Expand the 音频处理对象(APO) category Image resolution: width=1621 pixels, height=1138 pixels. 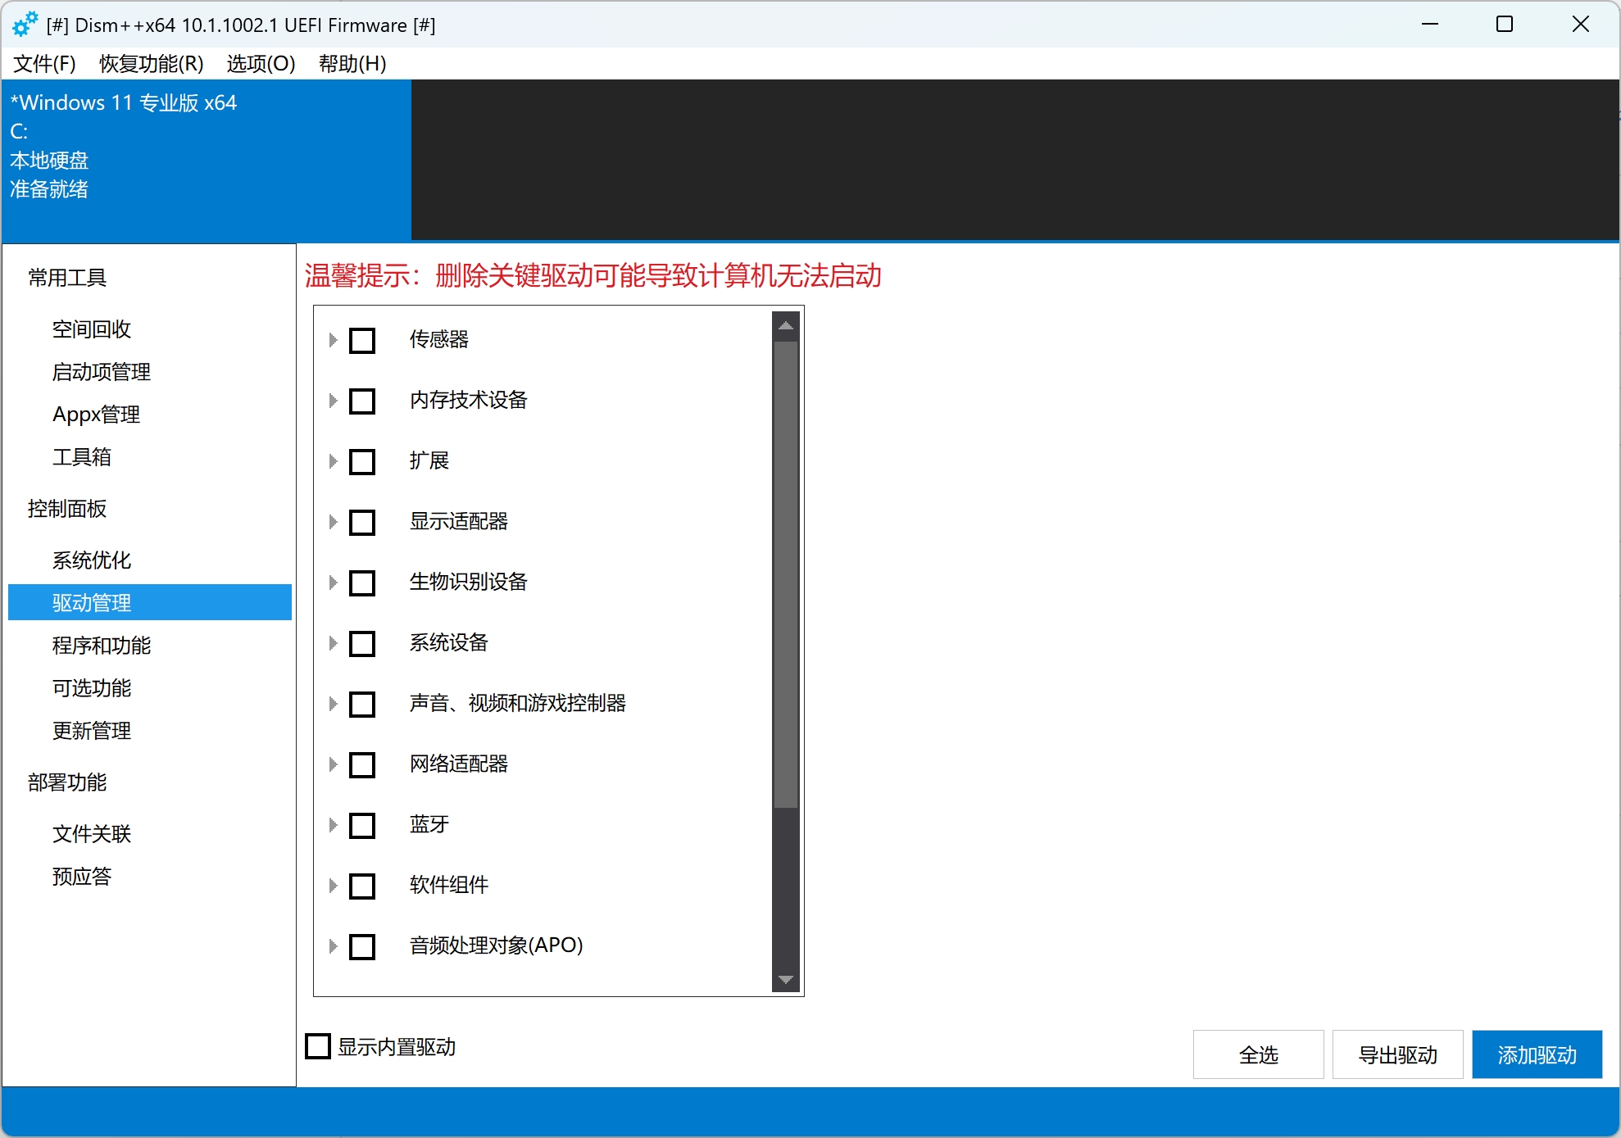pos(333,946)
